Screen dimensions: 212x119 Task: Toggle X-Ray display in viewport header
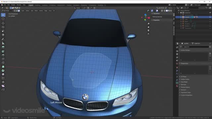point(162,11)
